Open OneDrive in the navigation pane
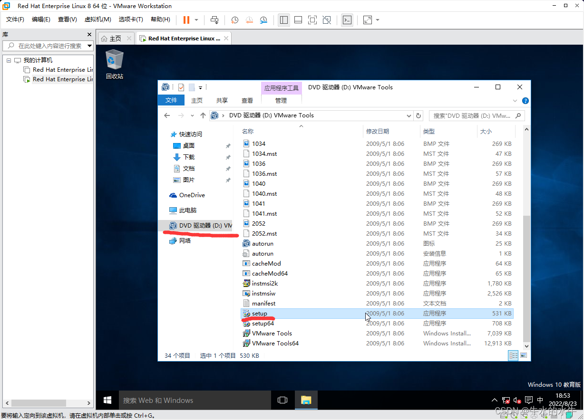The width and height of the screenshot is (584, 420). [192, 195]
